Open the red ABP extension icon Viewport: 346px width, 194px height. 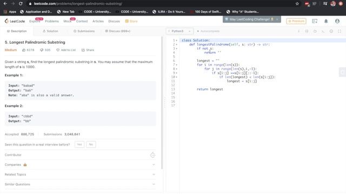(x=307, y=4)
